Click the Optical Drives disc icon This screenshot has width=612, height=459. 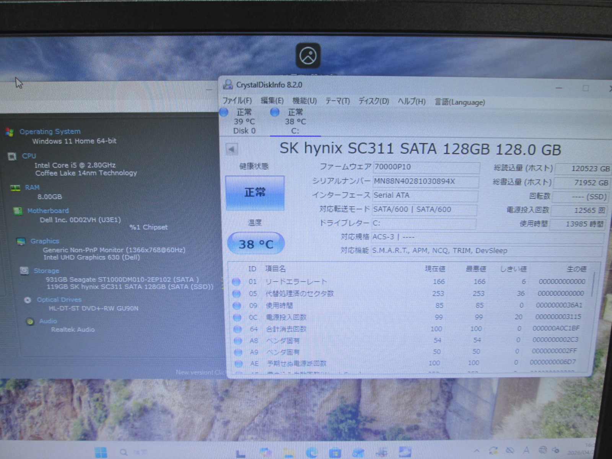pyautogui.click(x=28, y=300)
